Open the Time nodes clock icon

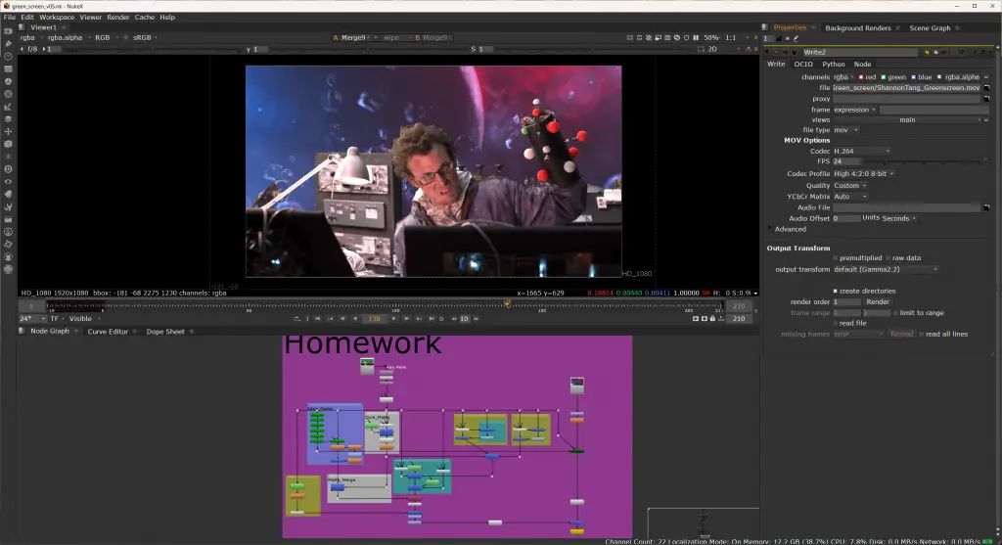click(8, 56)
